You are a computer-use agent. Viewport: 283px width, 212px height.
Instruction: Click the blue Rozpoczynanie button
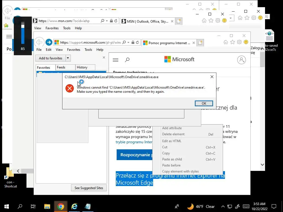tap(135, 155)
